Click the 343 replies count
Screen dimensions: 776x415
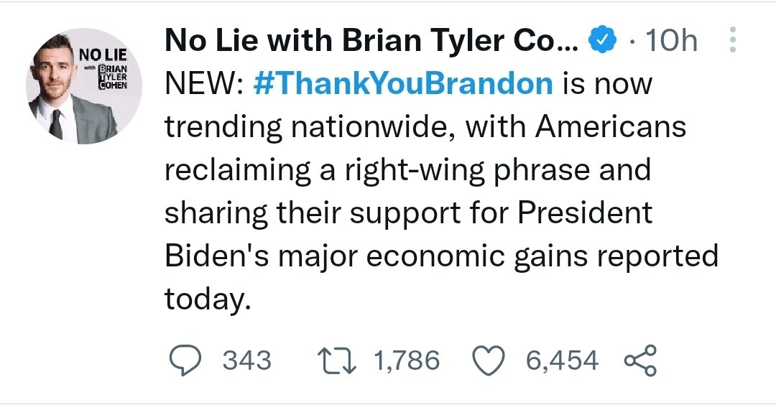pos(247,360)
